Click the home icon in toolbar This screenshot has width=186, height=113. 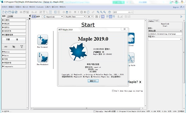click(x=67, y=12)
